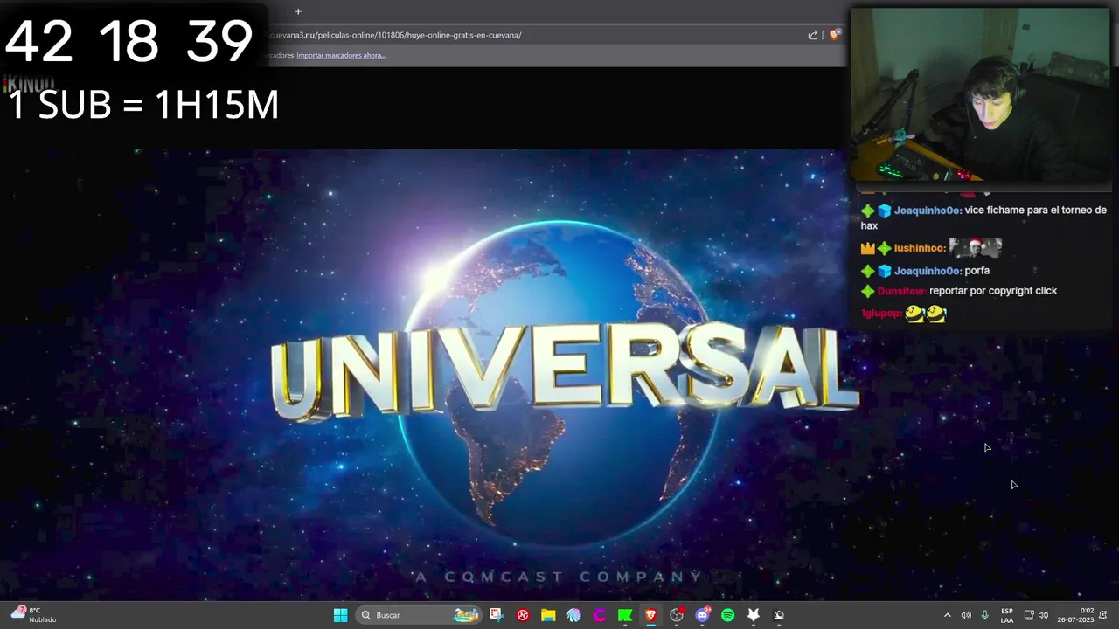Viewport: 1119px width, 629px height.
Task: Open the weather widget showing 8°C Nublado
Action: [x=33, y=615]
